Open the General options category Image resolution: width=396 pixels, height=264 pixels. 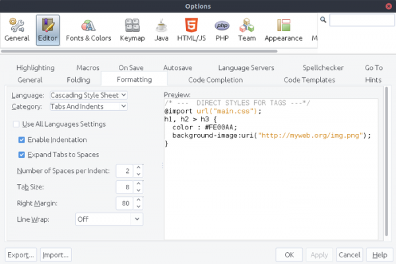pos(17,30)
